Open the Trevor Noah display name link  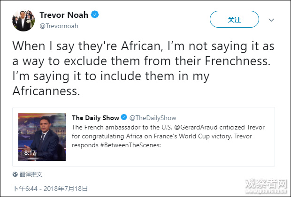(63, 15)
